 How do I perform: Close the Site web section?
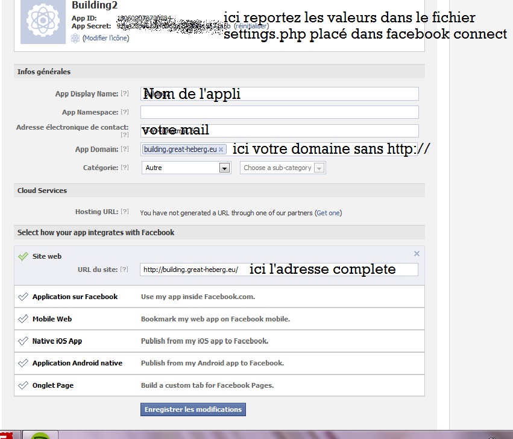coord(417,253)
